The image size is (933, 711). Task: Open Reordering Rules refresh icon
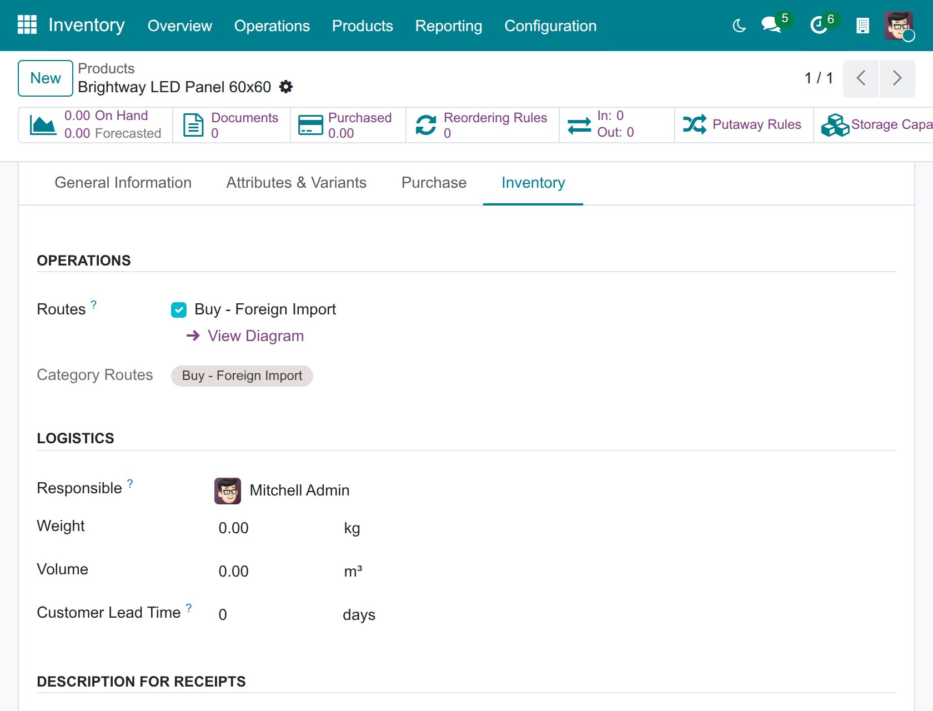click(x=426, y=125)
